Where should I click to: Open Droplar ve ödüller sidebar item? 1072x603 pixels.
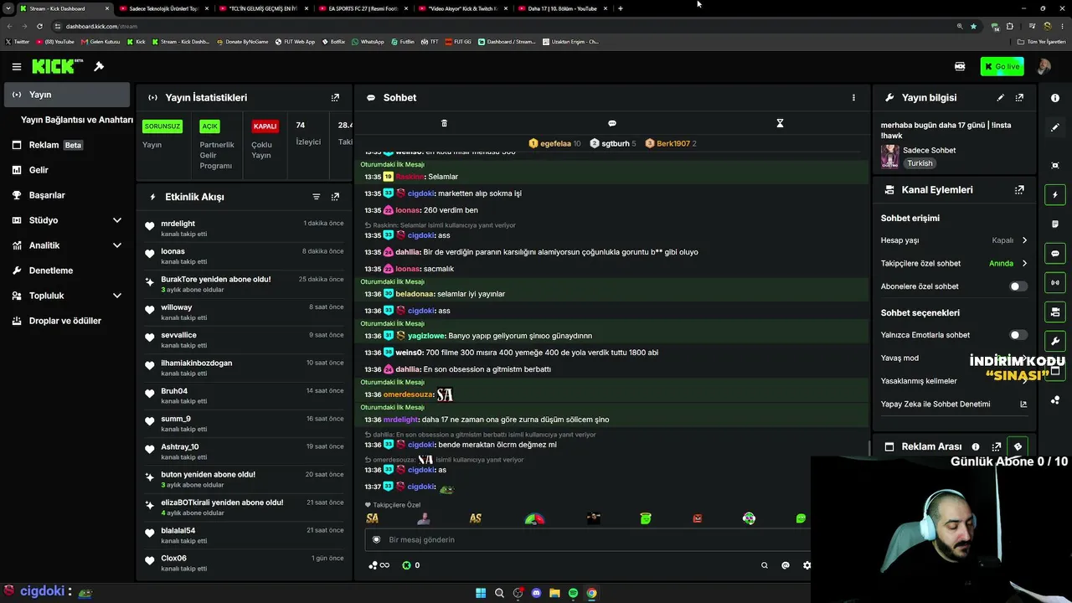tap(67, 321)
